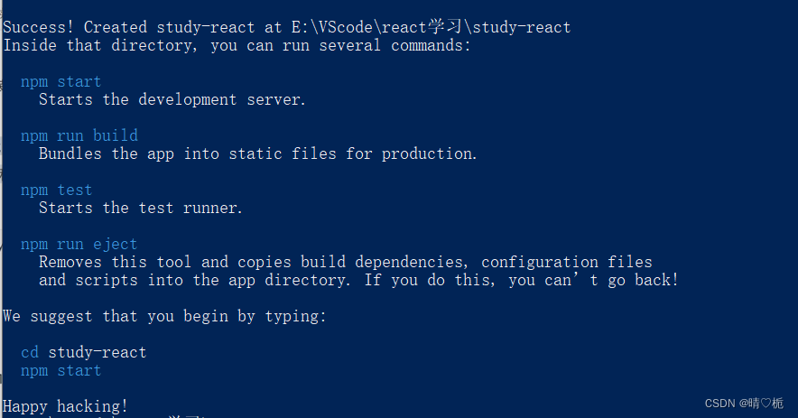Click the words 'configuration files' in eject description

point(566,262)
